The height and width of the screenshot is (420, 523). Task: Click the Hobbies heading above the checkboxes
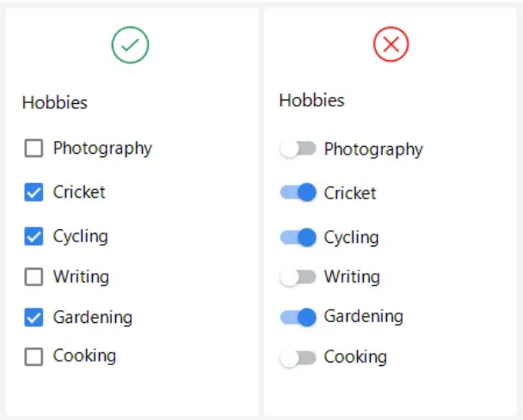tap(55, 102)
